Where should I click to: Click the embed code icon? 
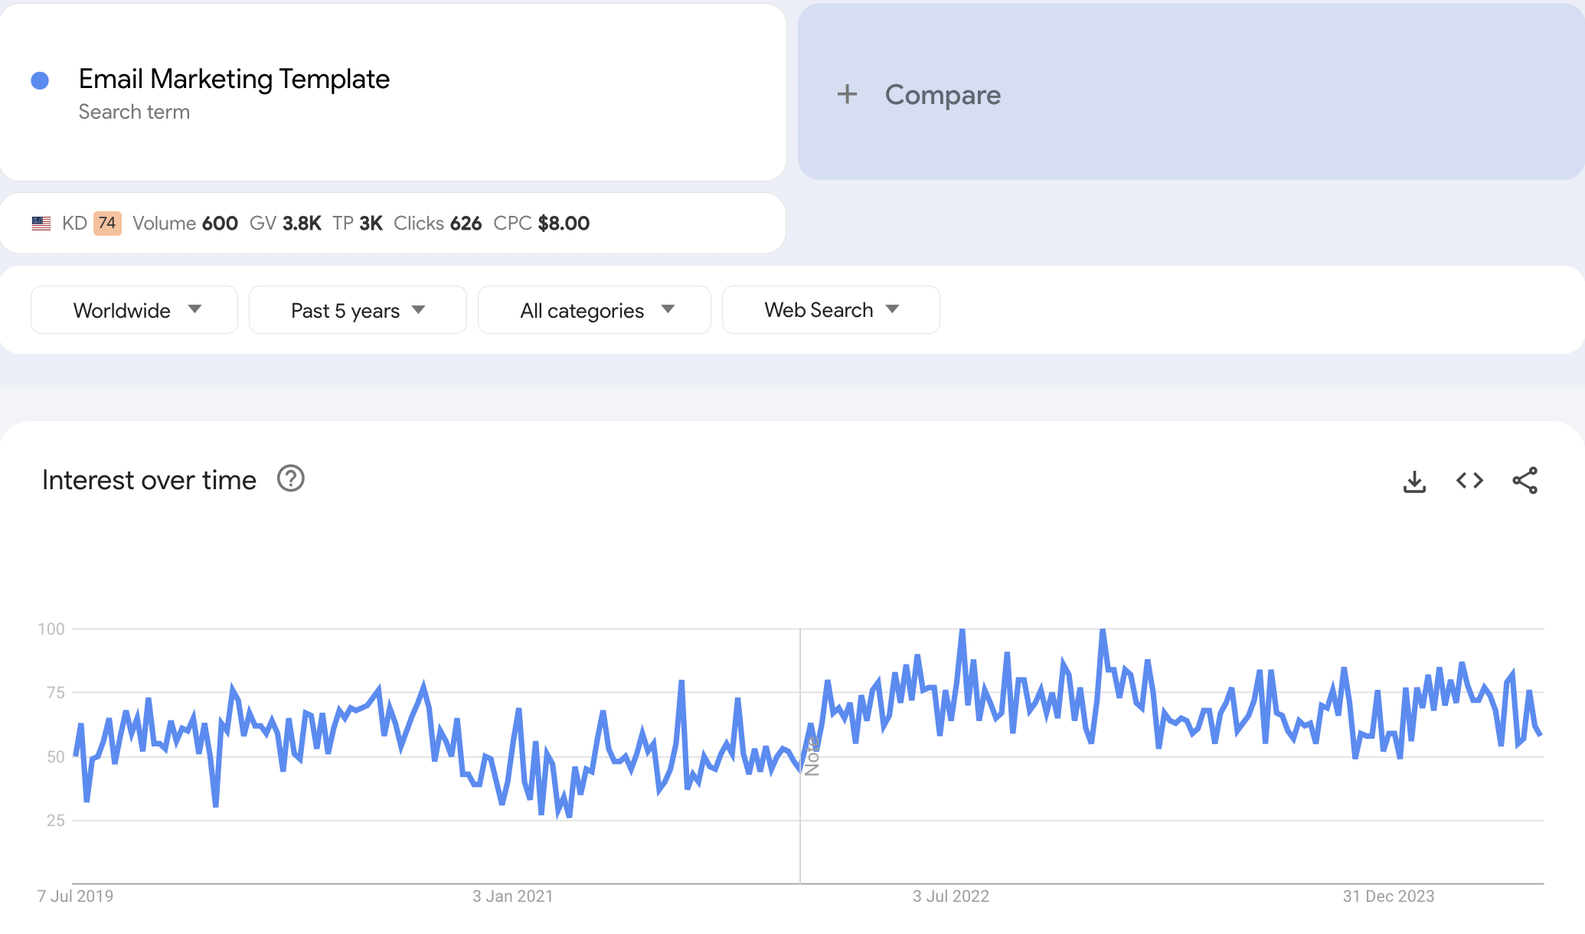[x=1469, y=481]
